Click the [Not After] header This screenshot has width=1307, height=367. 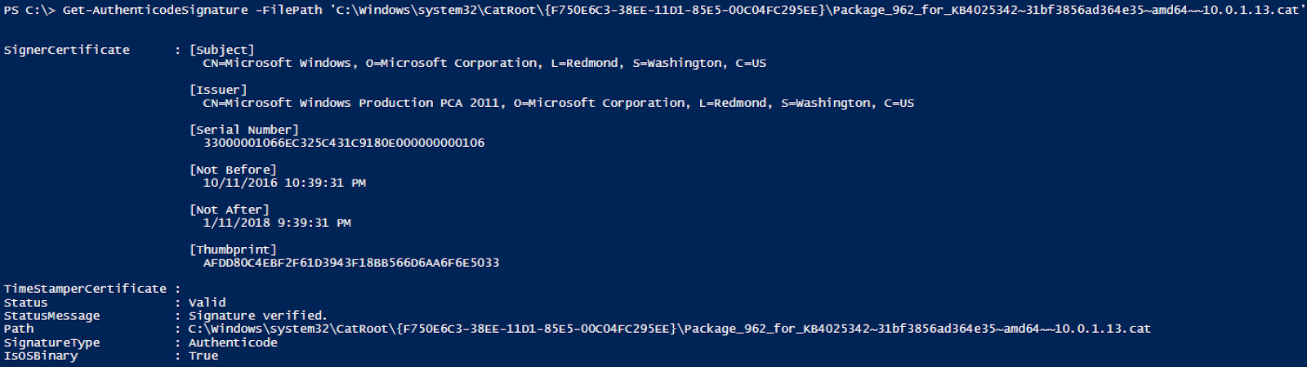tap(229, 210)
